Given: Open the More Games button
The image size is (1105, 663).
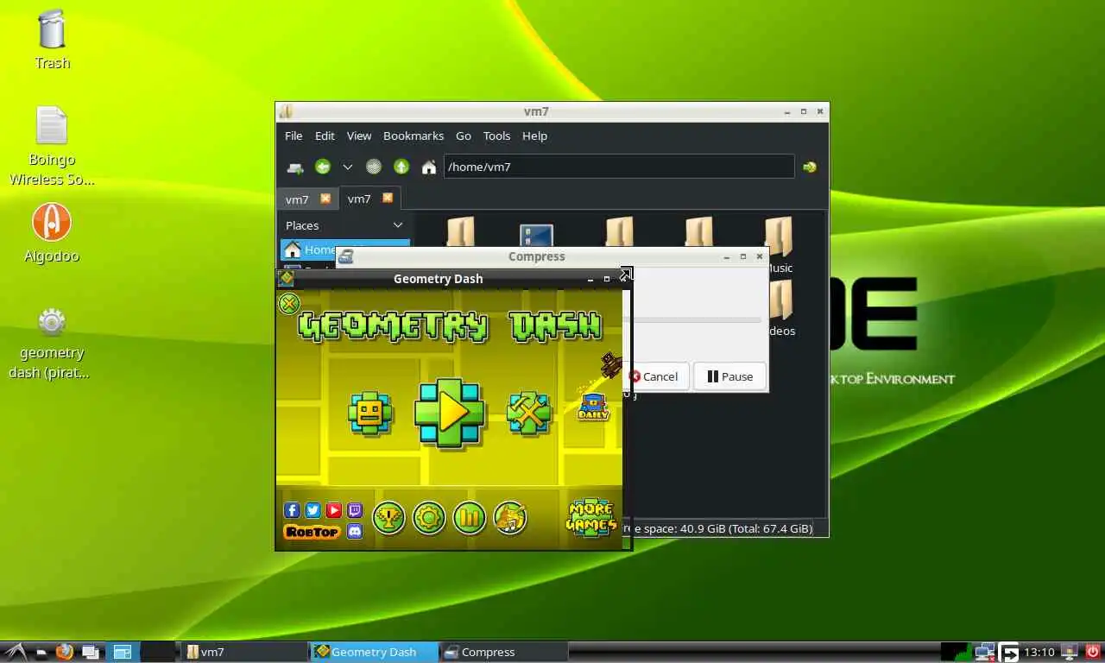Looking at the screenshot, I should [x=591, y=517].
